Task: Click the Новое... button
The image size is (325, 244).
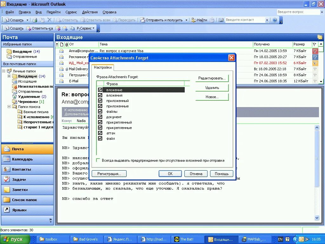Action: (x=212, y=97)
